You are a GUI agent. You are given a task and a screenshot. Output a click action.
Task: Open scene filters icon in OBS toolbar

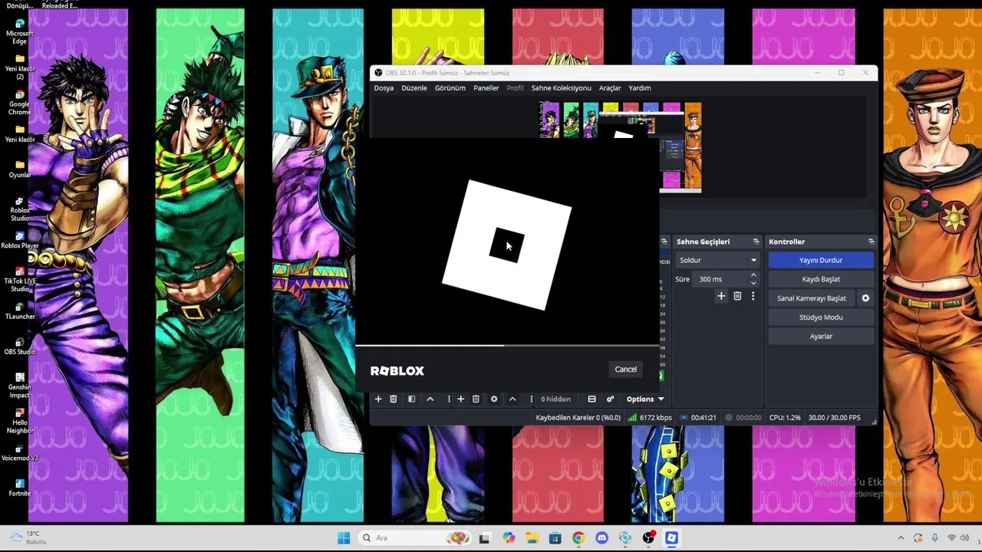point(411,399)
